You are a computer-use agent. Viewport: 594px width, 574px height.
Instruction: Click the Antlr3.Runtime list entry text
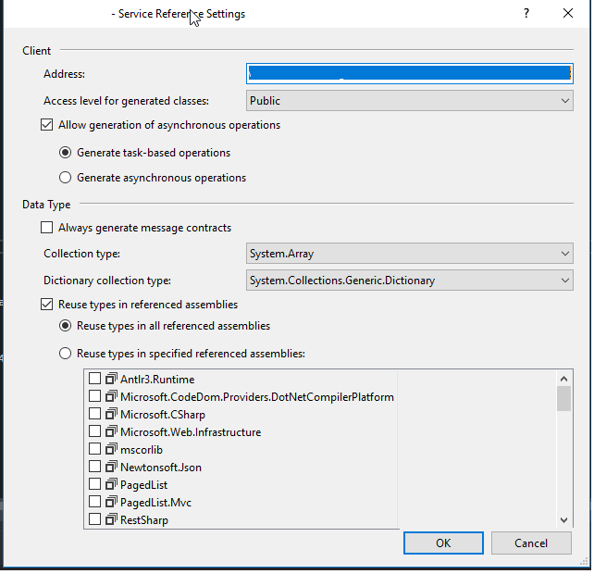point(157,380)
